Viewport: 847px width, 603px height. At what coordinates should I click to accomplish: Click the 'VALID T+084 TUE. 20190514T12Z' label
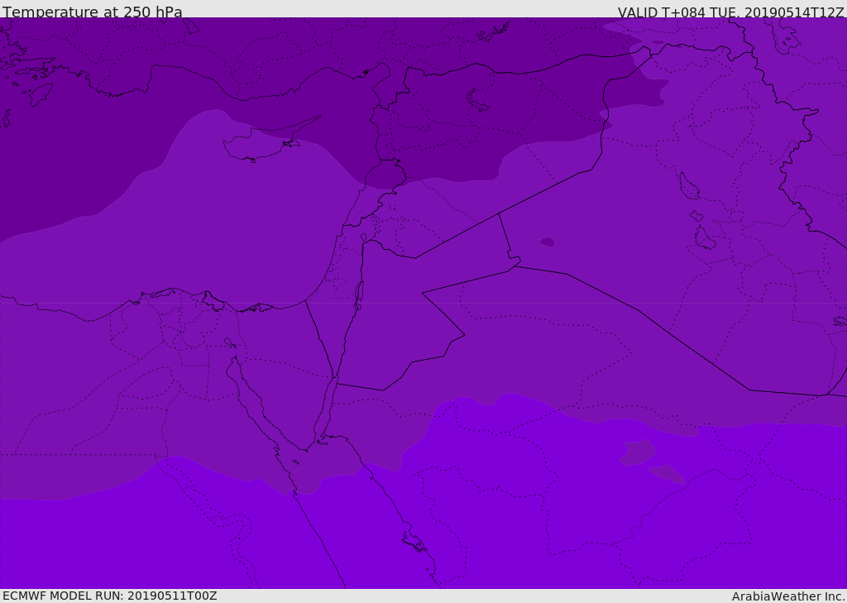click(731, 12)
